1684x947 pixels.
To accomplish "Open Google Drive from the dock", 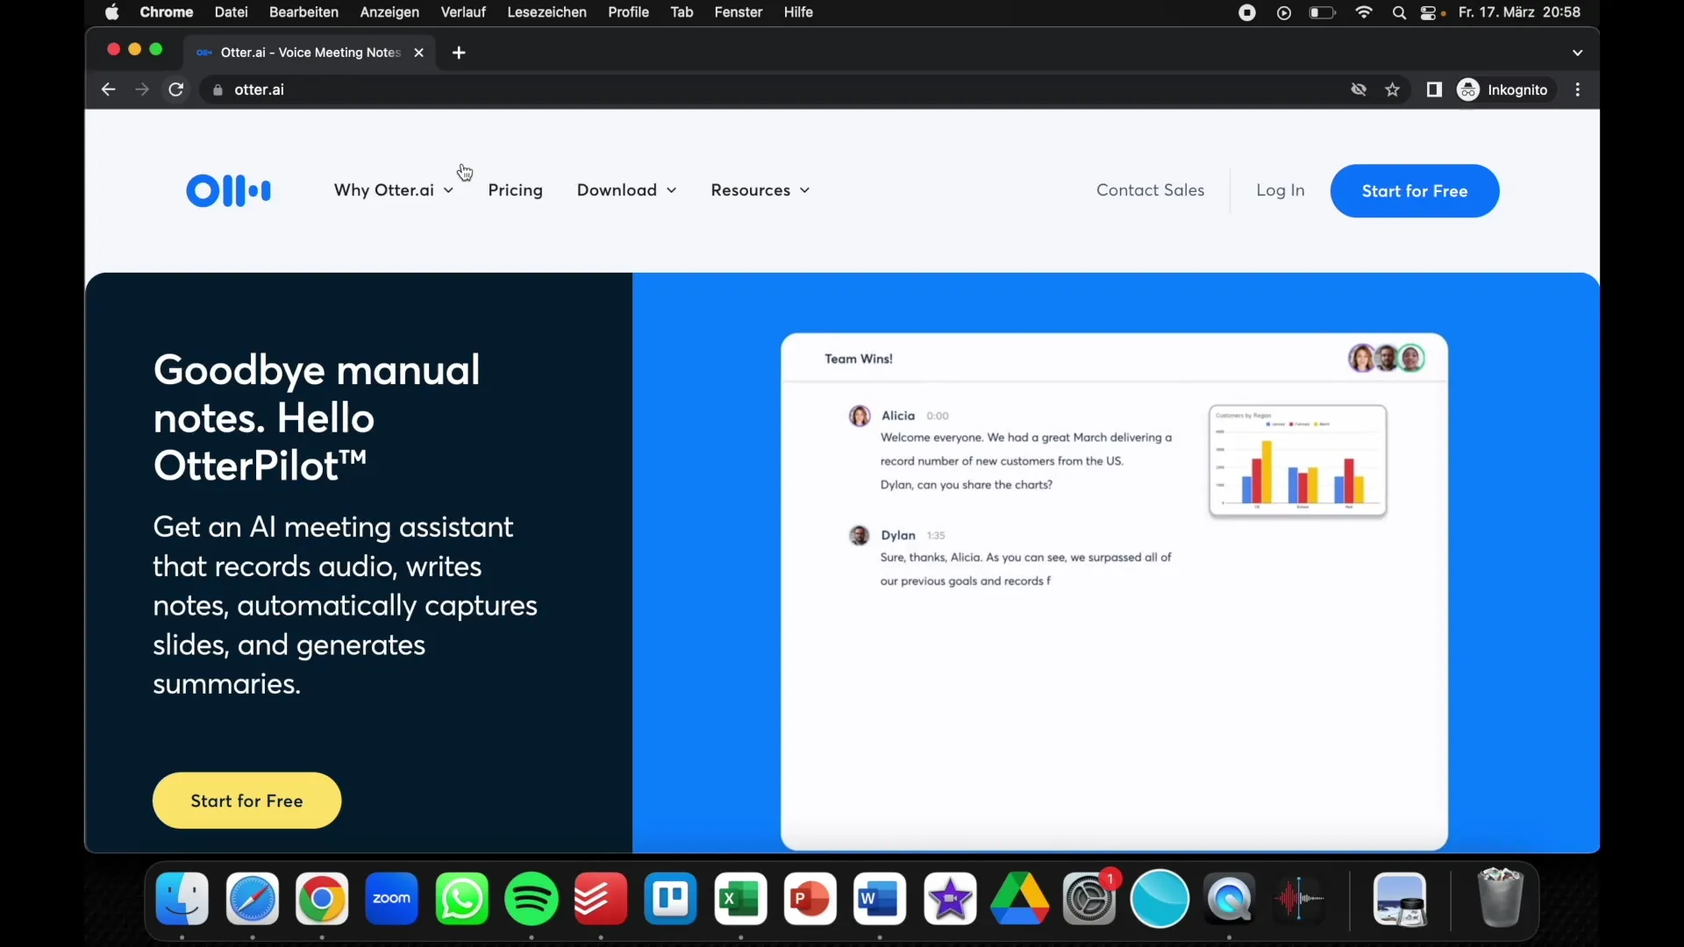I will click(1019, 899).
